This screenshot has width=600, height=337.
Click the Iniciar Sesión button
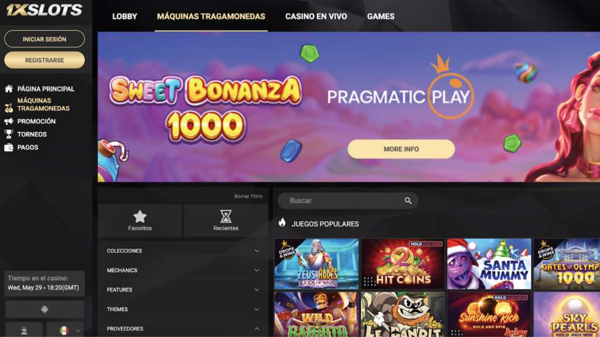45,39
